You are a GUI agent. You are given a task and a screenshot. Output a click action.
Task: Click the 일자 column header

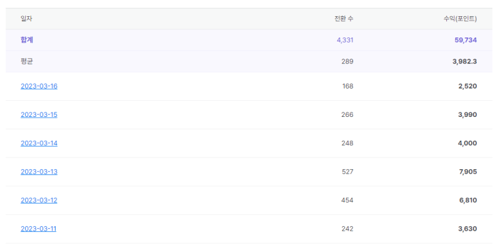[27, 19]
